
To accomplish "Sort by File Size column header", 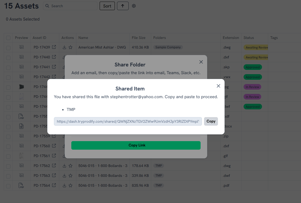I will [x=139, y=38].
